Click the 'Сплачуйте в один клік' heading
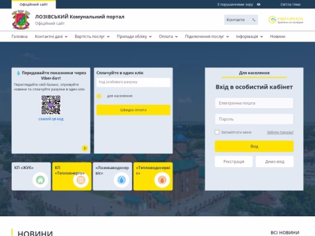The height and width of the screenshot is (236, 315). tap(120, 73)
